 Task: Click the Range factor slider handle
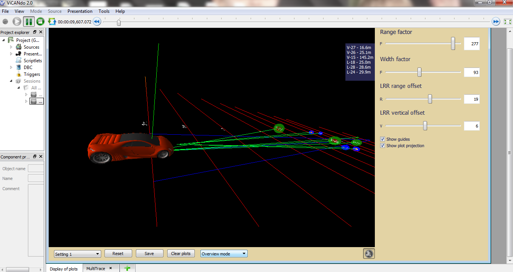click(x=453, y=43)
